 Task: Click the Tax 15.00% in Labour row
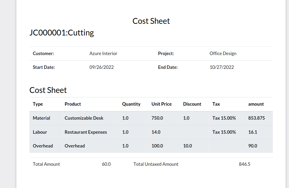224,132
